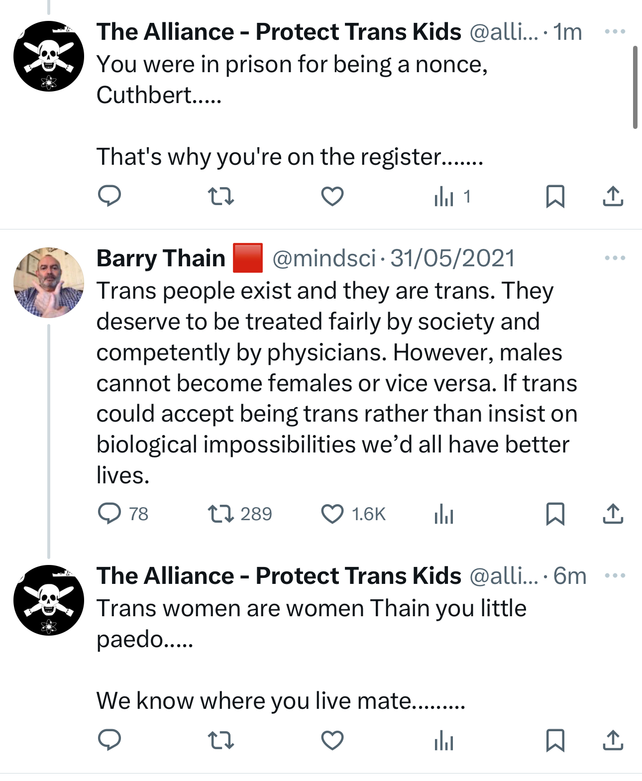
Task: Like Barry Thain's tweet with 1.6K likes
Action: 332,514
